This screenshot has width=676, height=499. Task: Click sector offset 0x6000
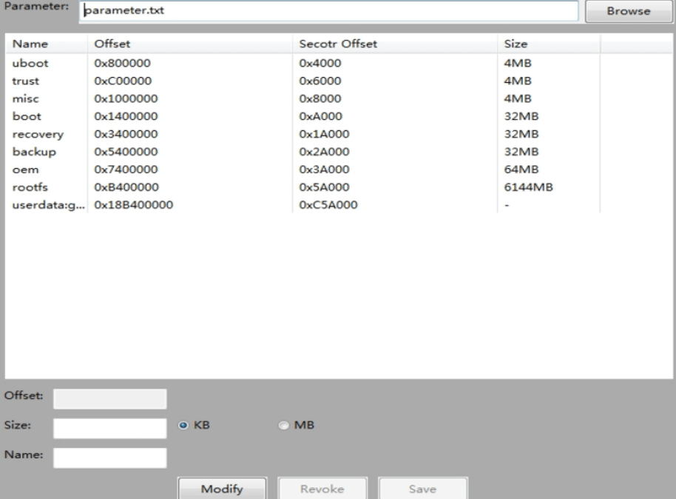(x=320, y=81)
